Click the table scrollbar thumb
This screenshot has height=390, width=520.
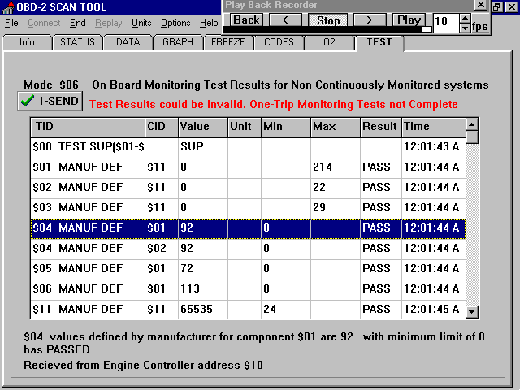pos(471,137)
